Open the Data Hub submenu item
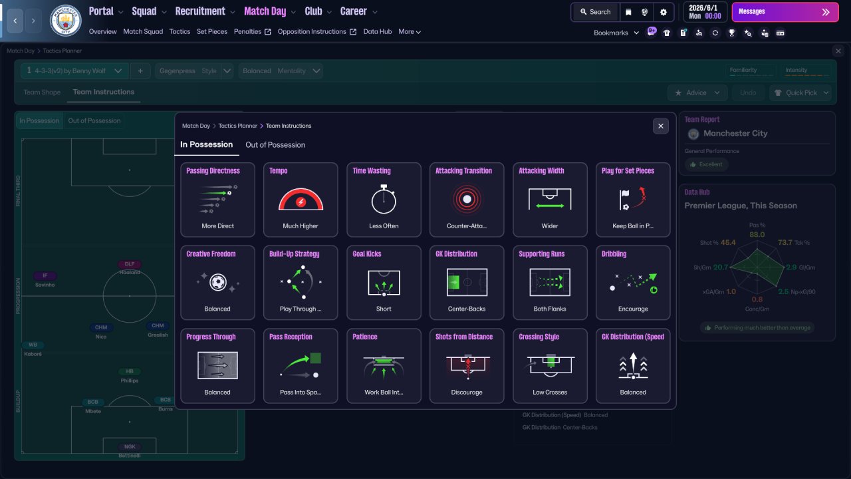This screenshot has width=851, height=479. (x=378, y=31)
